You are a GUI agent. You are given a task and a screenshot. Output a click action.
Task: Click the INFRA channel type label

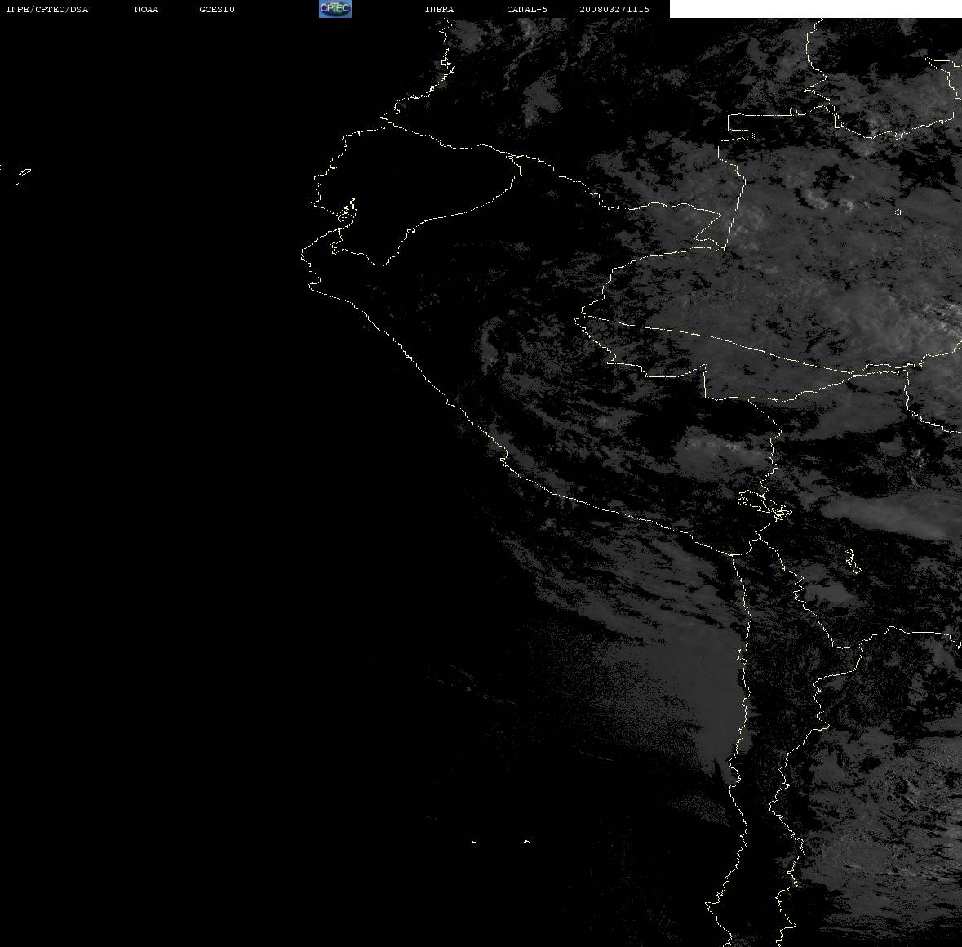(439, 9)
